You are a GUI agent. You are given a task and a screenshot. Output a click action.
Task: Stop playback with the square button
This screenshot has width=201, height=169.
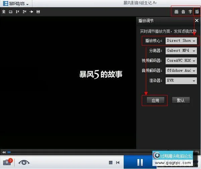coord(111,163)
